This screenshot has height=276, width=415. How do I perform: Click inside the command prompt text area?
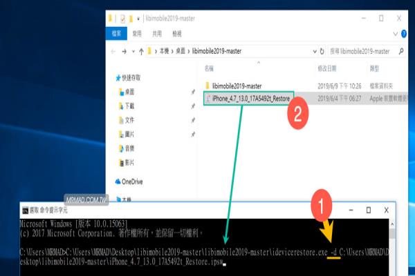click(204, 247)
